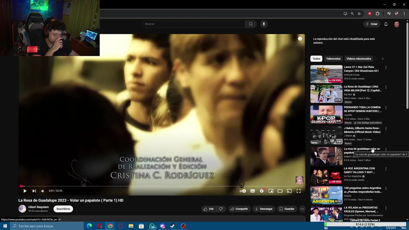Open the Chrome extensions puzzle icon
Screen dimensions: 409x230
pyautogui.click(x=377, y=14)
